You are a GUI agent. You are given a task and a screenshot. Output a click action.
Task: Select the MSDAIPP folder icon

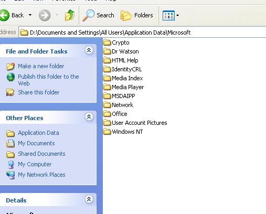click(107, 96)
